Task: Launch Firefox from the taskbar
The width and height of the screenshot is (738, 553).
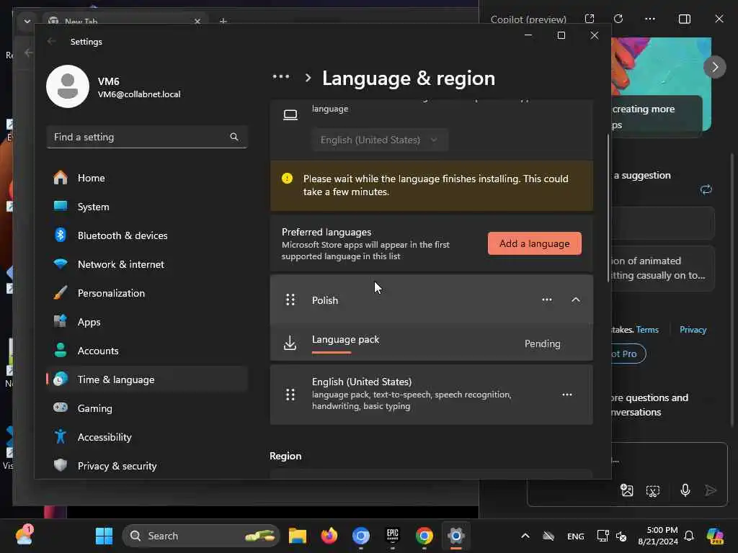Action: click(x=329, y=536)
